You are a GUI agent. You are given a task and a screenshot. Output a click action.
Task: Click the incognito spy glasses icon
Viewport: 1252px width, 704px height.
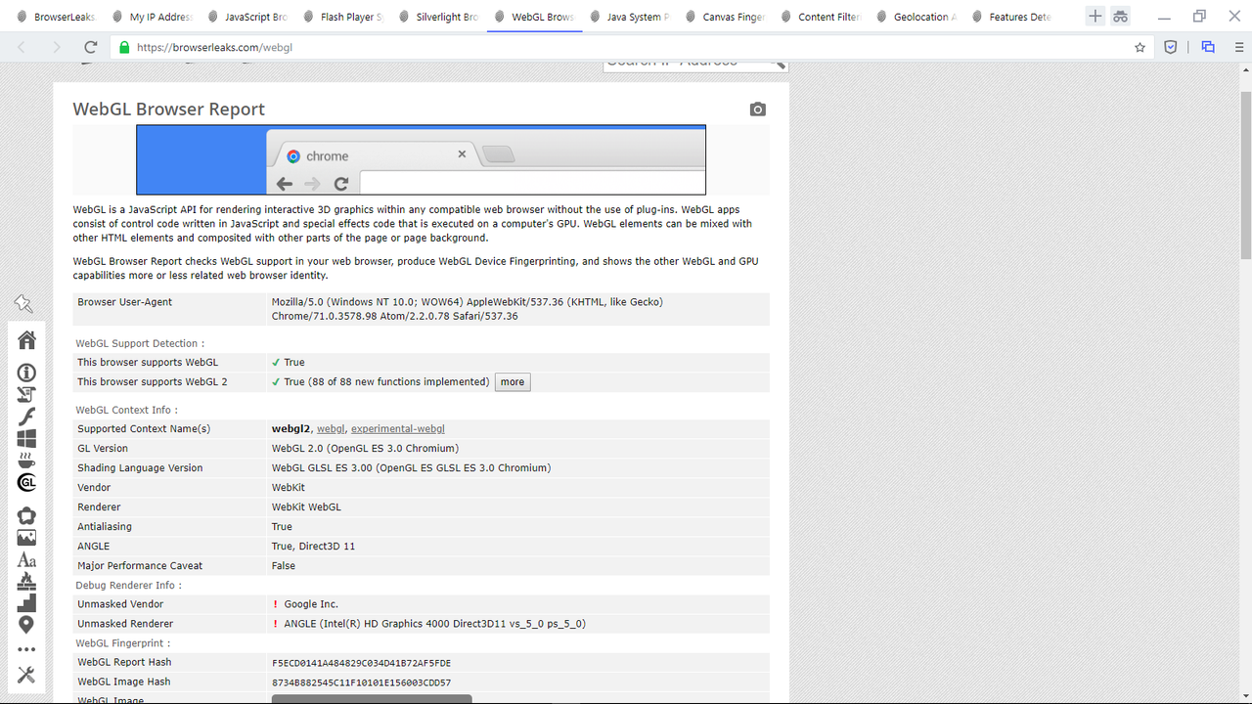[x=1121, y=17]
